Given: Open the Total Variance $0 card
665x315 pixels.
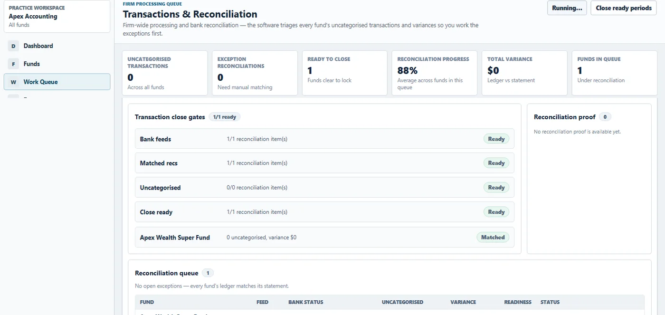Looking at the screenshot, I should 524,73.
